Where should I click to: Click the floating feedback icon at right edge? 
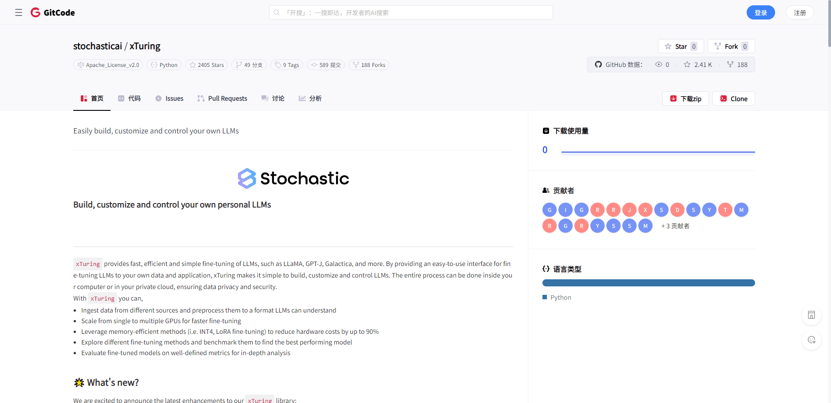point(811,340)
